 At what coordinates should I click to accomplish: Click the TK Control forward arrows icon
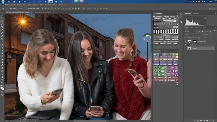(166, 80)
